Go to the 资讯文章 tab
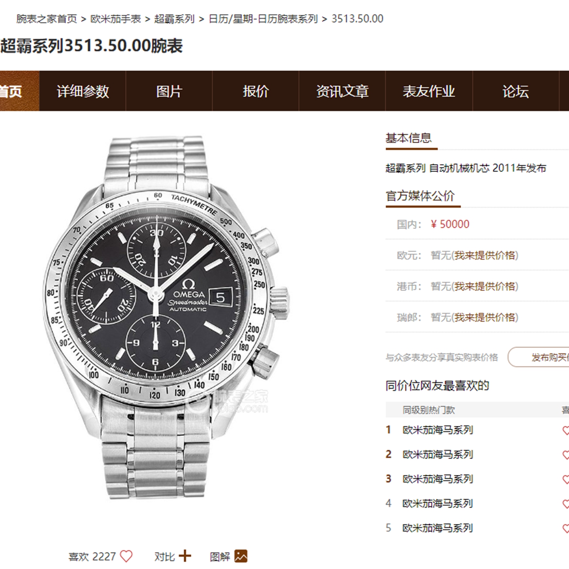Screen dimensions: 569x569 pyautogui.click(x=342, y=91)
